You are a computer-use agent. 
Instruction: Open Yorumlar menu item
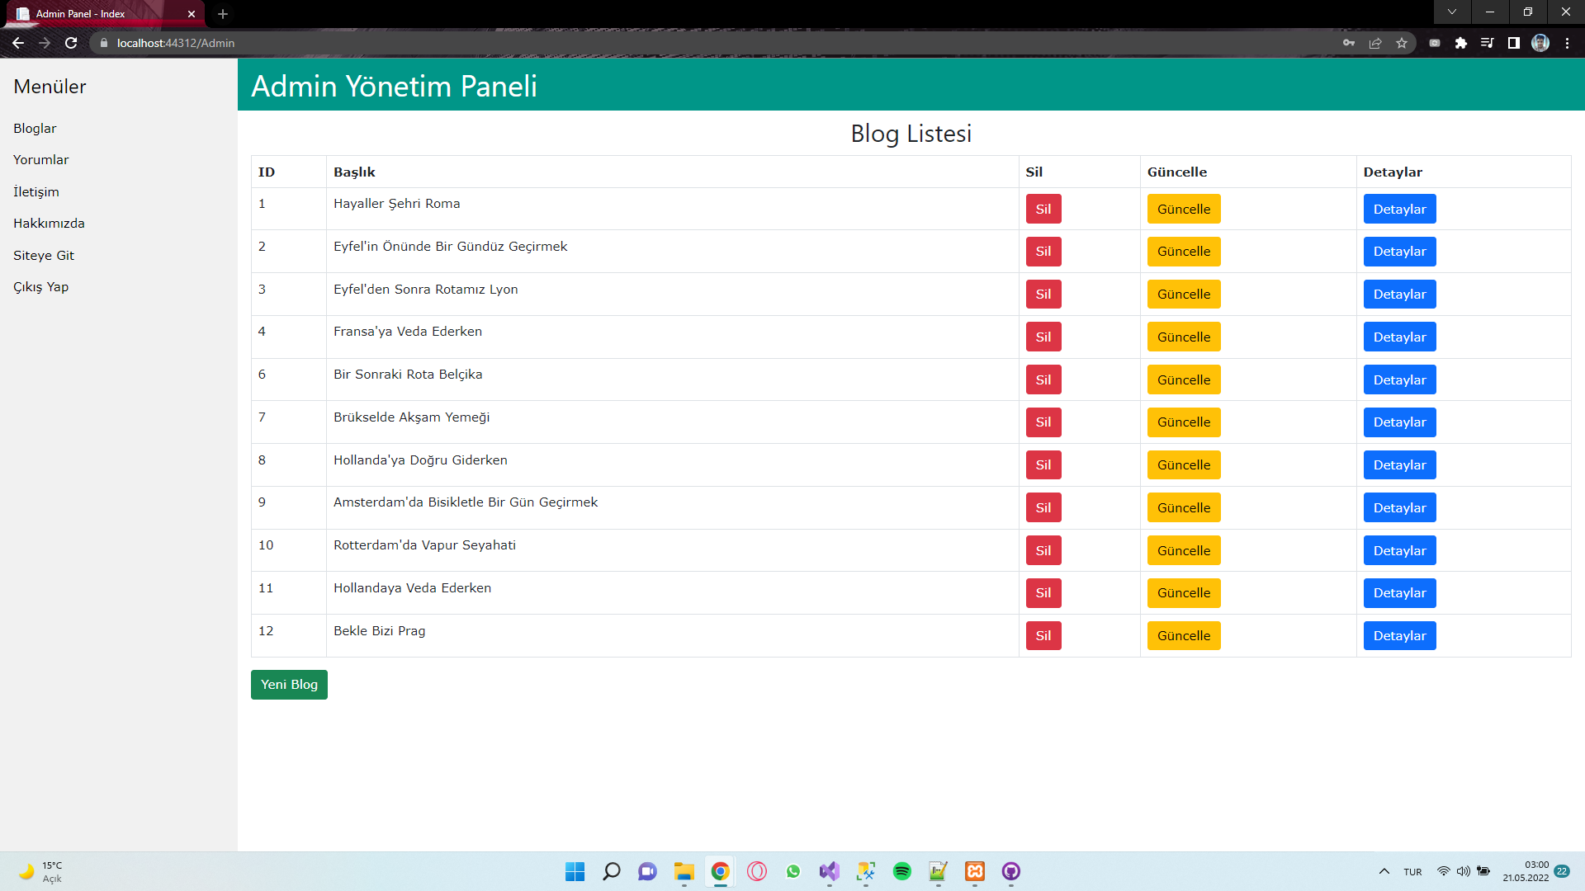(41, 160)
